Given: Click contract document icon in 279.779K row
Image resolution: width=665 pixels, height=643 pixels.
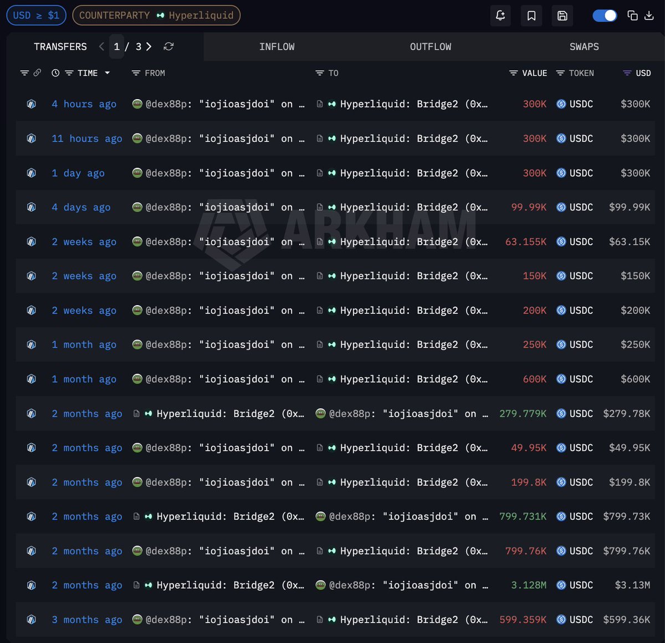Looking at the screenshot, I should (x=136, y=414).
